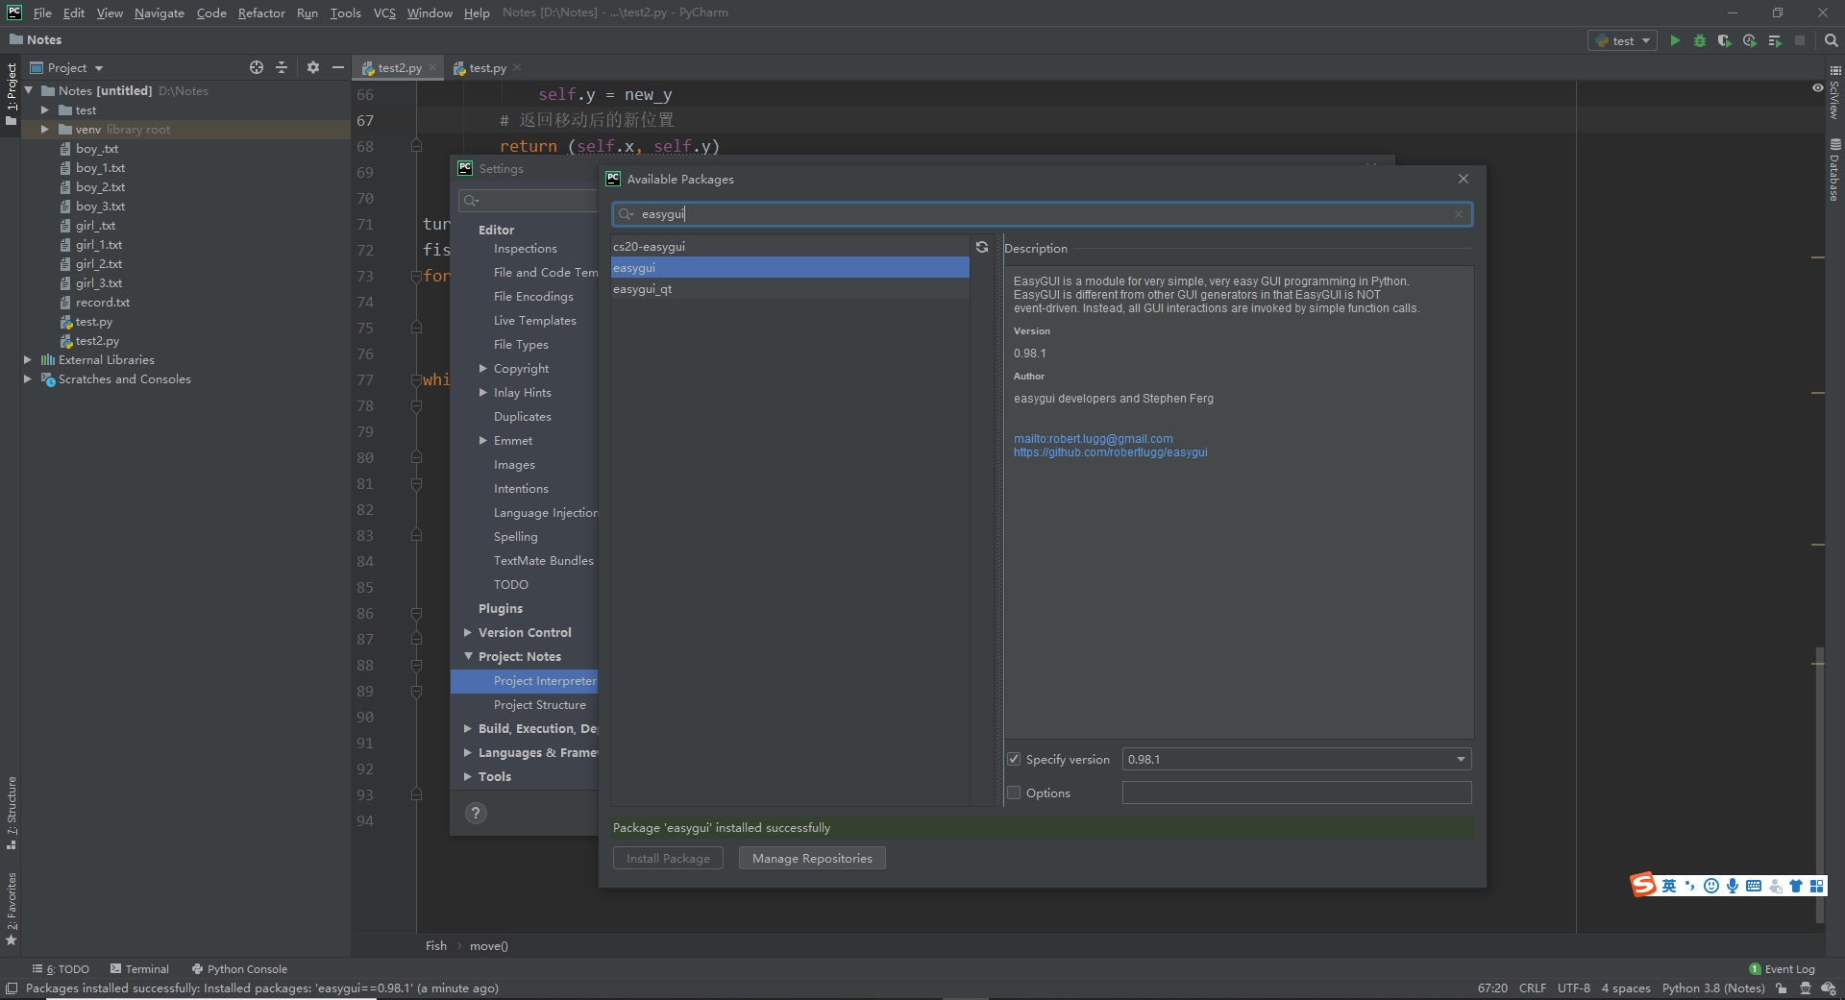Viewport: 1845px width, 1000px height.
Task: Click the Options text field
Action: [x=1296, y=793]
